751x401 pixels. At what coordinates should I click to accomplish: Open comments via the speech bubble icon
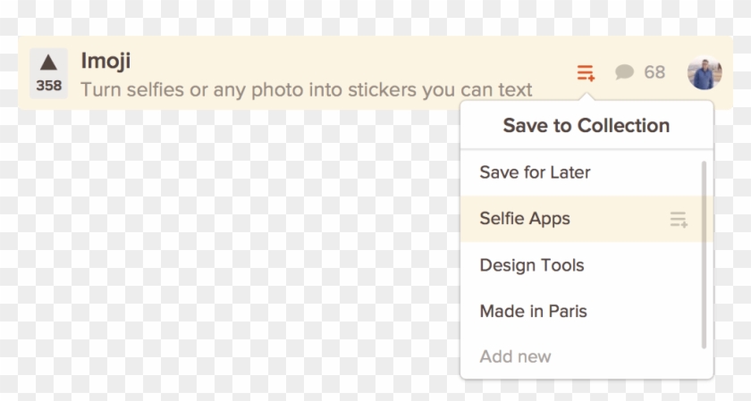[x=624, y=72]
